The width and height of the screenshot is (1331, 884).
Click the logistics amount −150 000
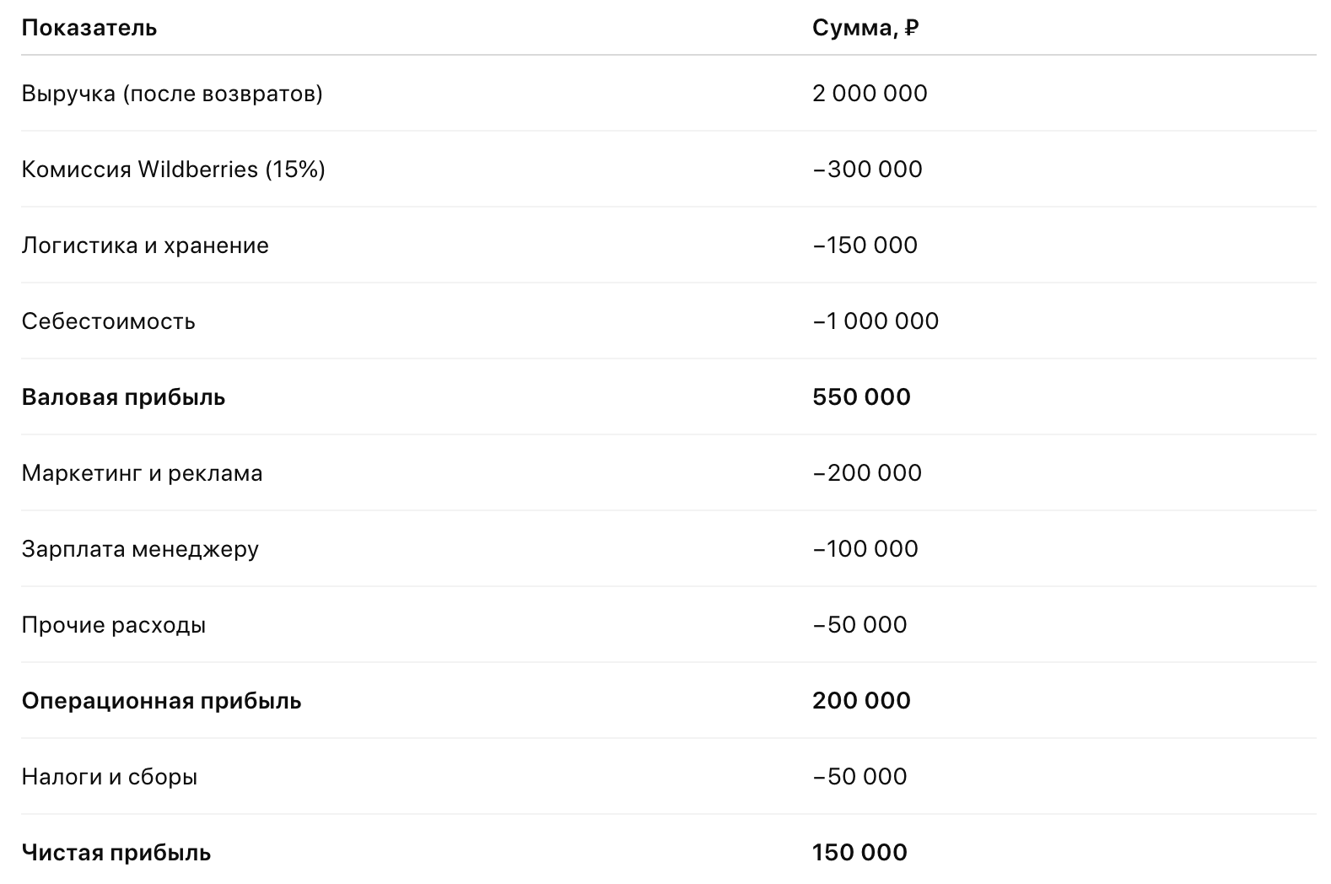click(865, 245)
